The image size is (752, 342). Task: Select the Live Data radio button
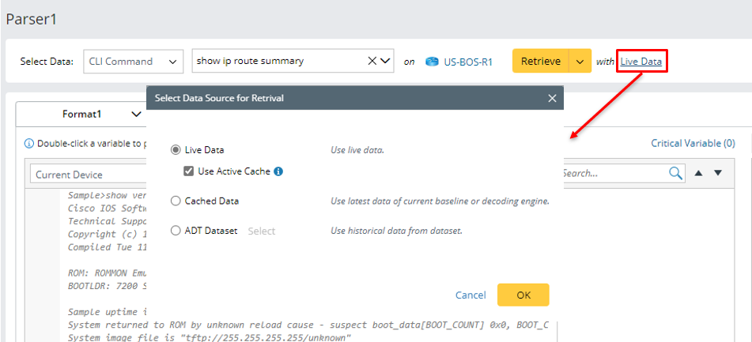pyautogui.click(x=176, y=150)
